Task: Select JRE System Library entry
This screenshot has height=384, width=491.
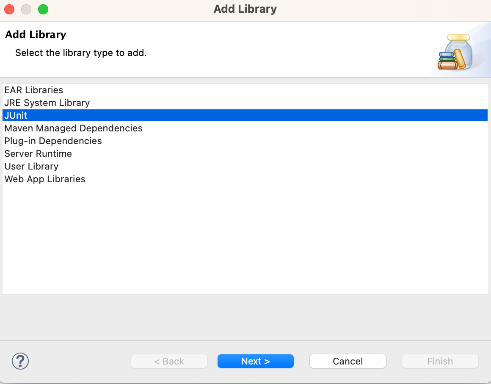Action: pos(245,103)
